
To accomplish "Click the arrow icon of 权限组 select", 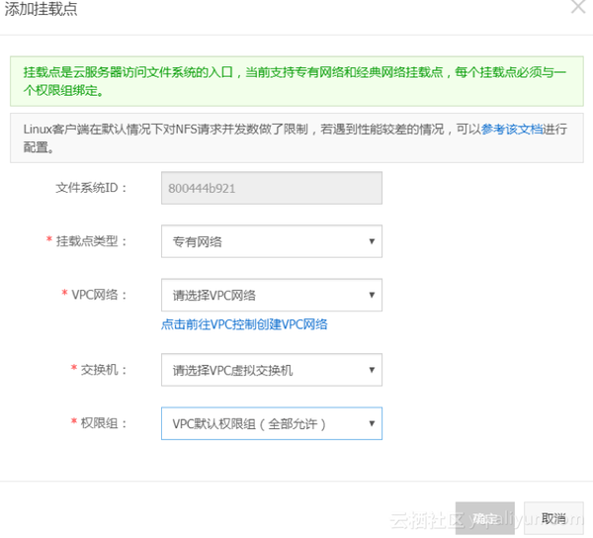I will point(372,423).
